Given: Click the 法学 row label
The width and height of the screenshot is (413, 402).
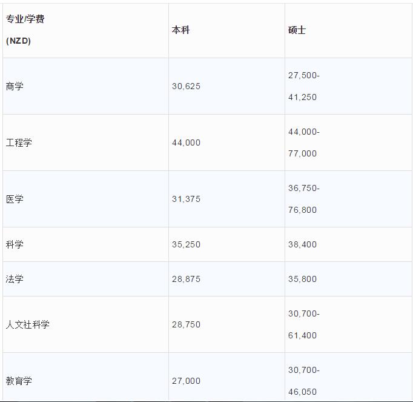Looking at the screenshot, I should [15, 279].
